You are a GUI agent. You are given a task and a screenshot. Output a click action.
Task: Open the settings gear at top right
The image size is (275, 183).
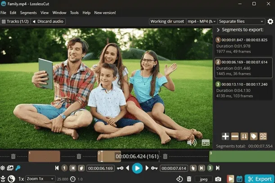pos(270,22)
